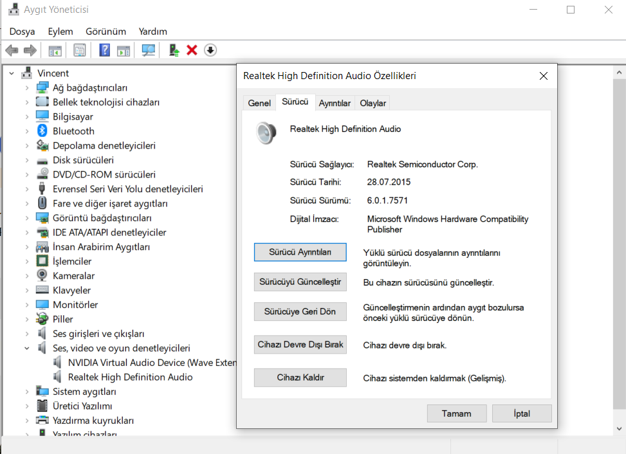
Task: Open the Eylem menu
Action: (x=60, y=32)
